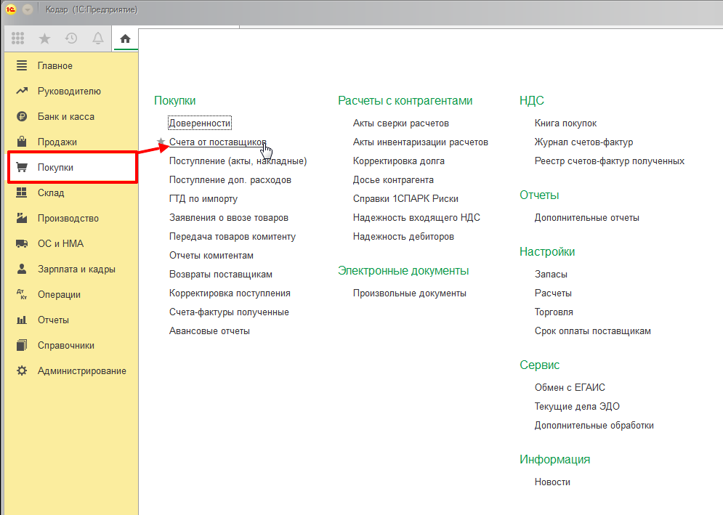Click the ОС и НМА truck icon

[22, 243]
